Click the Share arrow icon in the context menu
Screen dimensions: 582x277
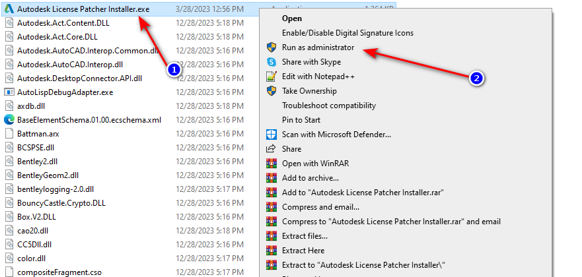tap(272, 149)
